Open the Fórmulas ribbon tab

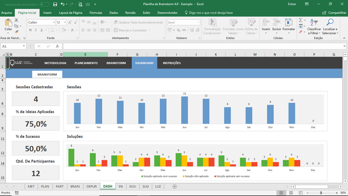click(x=96, y=13)
